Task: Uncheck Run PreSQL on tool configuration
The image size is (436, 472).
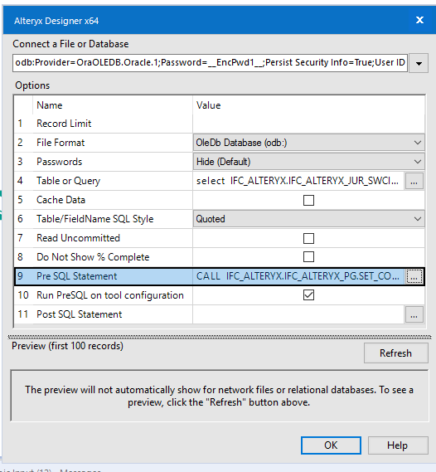Action: pos(308,295)
